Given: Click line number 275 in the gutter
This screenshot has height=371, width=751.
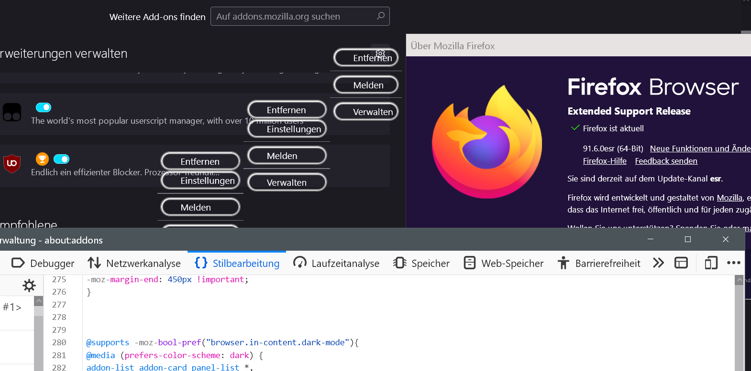Looking at the screenshot, I should pyautogui.click(x=59, y=279).
